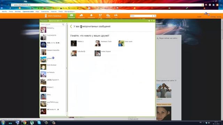Viewport: 223px width, 125px height.
Task: Open conversation with andrew
Action: [53, 59]
